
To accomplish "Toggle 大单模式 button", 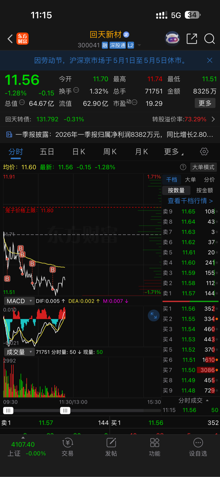I will tap(203, 167).
